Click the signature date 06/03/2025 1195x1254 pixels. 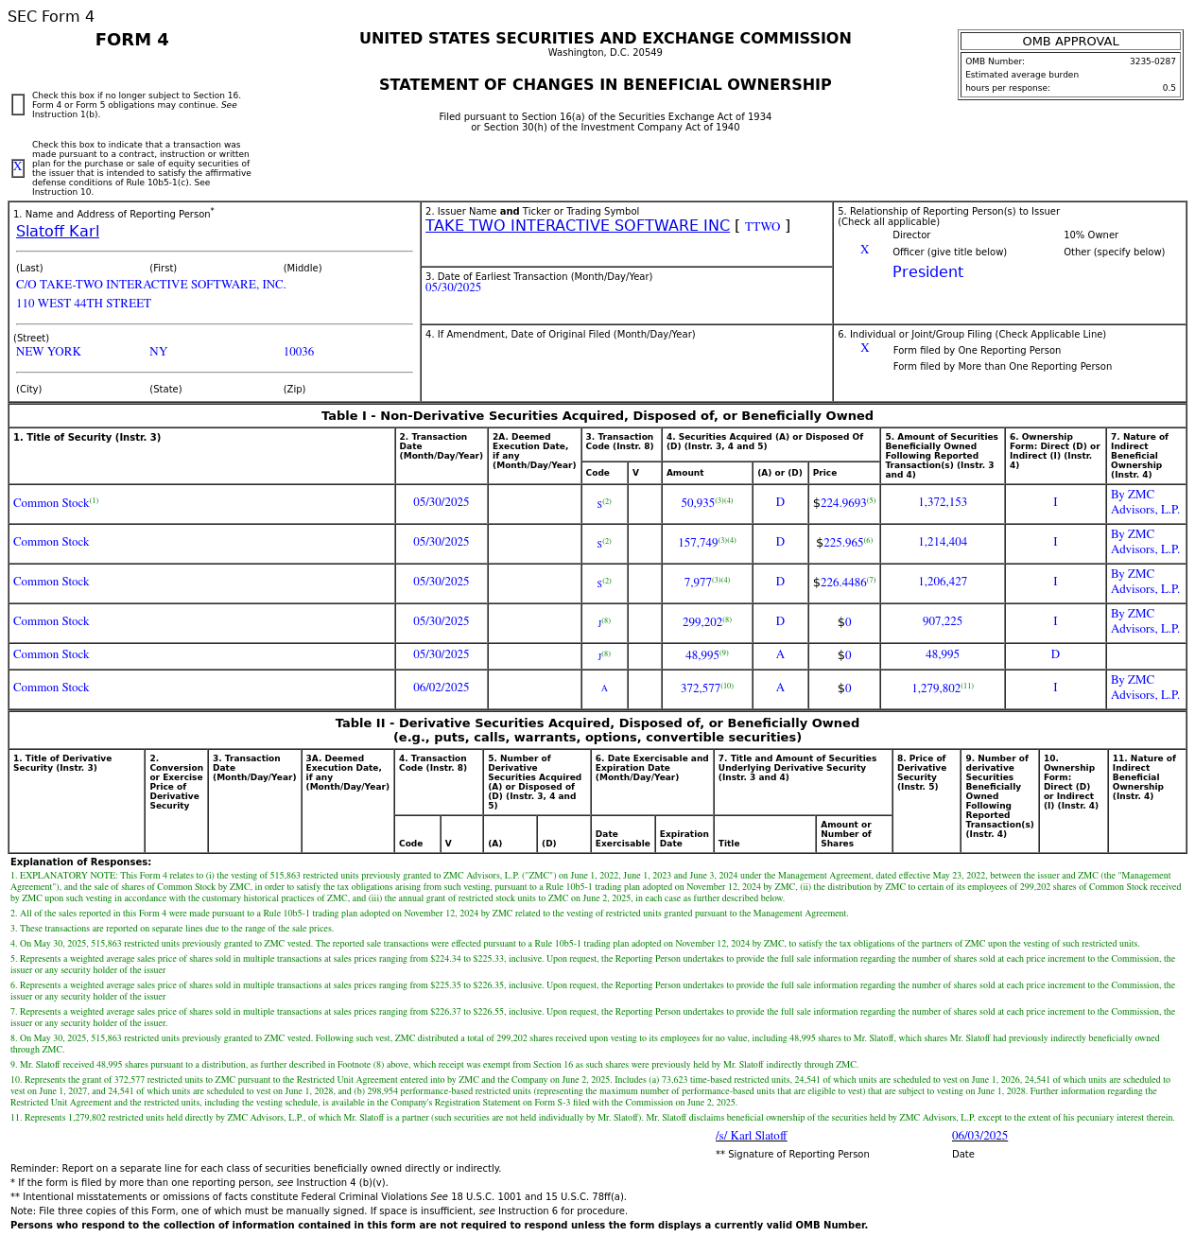(979, 1136)
